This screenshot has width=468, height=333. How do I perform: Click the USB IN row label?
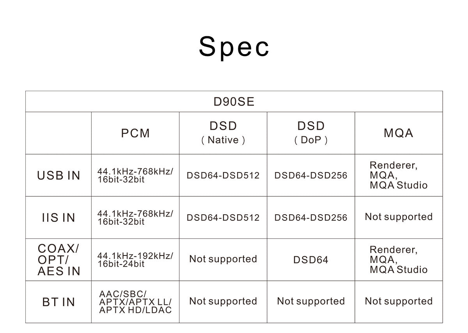(58, 176)
